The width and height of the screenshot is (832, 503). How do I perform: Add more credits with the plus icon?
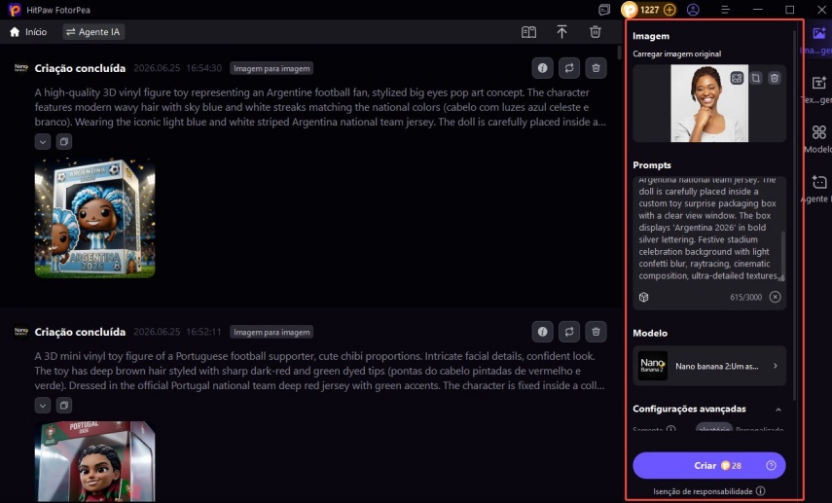coord(669,10)
